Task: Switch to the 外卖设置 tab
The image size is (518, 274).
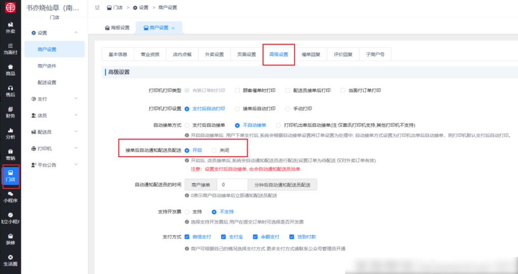Action: 214,54
